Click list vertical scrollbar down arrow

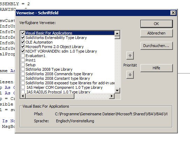[x=117, y=91]
